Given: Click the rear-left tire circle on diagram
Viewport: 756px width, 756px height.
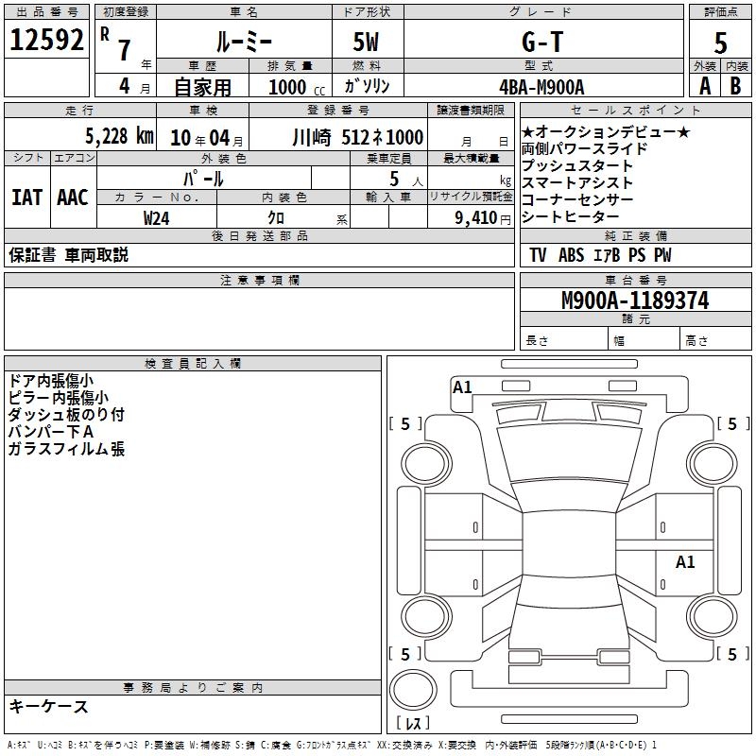Looking at the screenshot, I should [x=426, y=617].
